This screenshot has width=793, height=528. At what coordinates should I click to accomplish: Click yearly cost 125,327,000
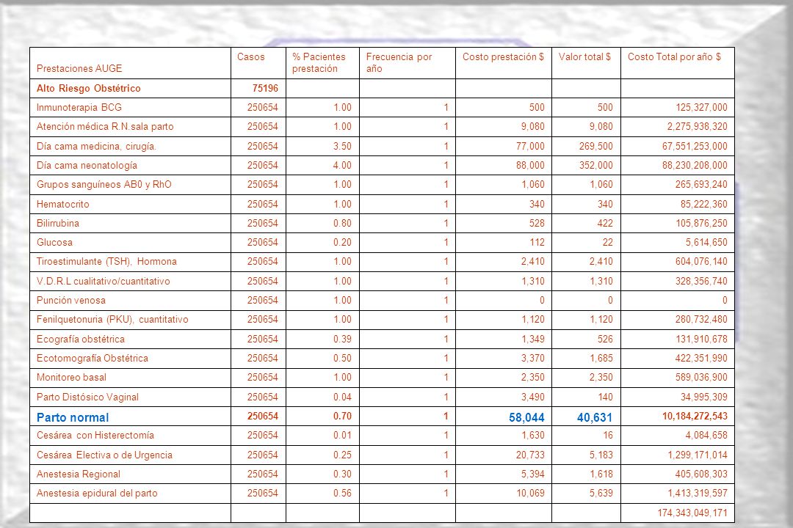(701, 107)
